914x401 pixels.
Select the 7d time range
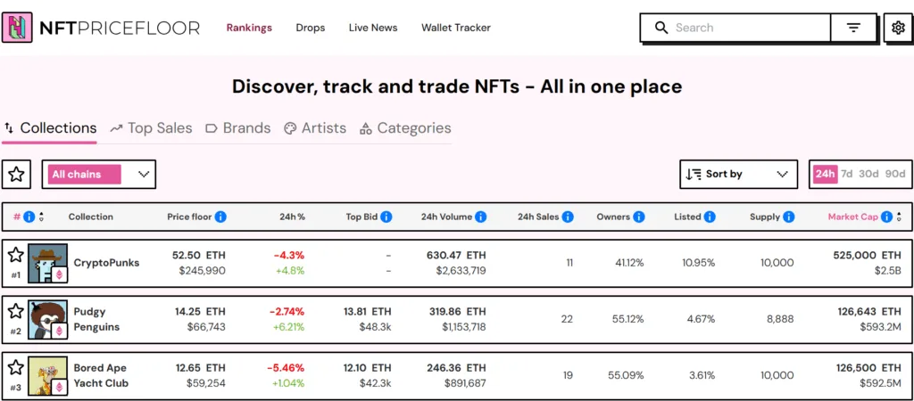click(x=847, y=174)
